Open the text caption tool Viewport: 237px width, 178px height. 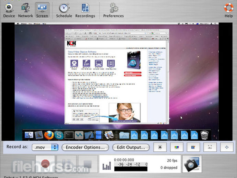[x=160, y=147]
